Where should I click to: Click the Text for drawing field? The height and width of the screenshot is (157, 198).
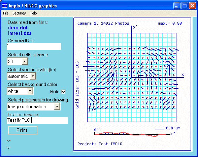coord(37,121)
